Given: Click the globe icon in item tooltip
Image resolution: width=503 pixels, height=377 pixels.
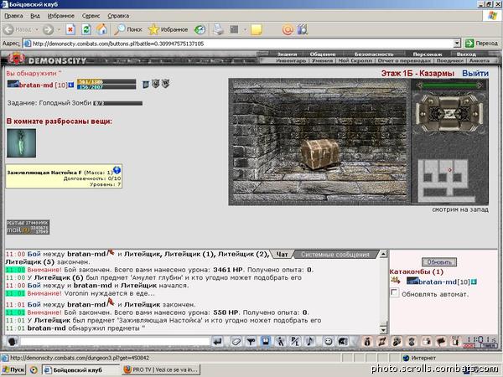Looking at the screenshot, I should [x=117, y=169].
